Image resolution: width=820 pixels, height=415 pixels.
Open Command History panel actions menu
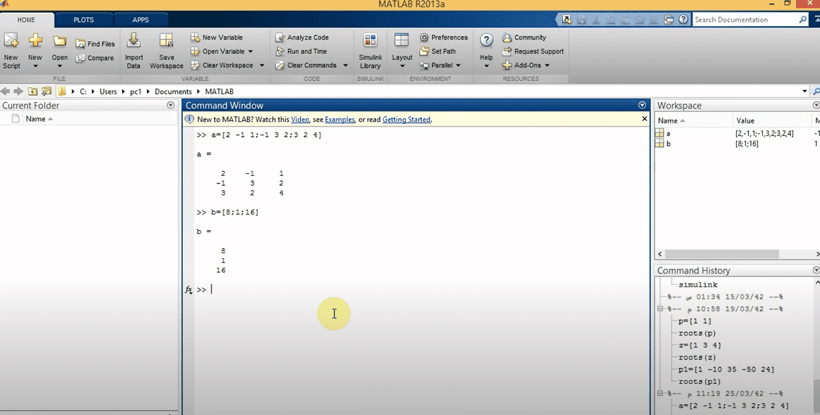816,270
